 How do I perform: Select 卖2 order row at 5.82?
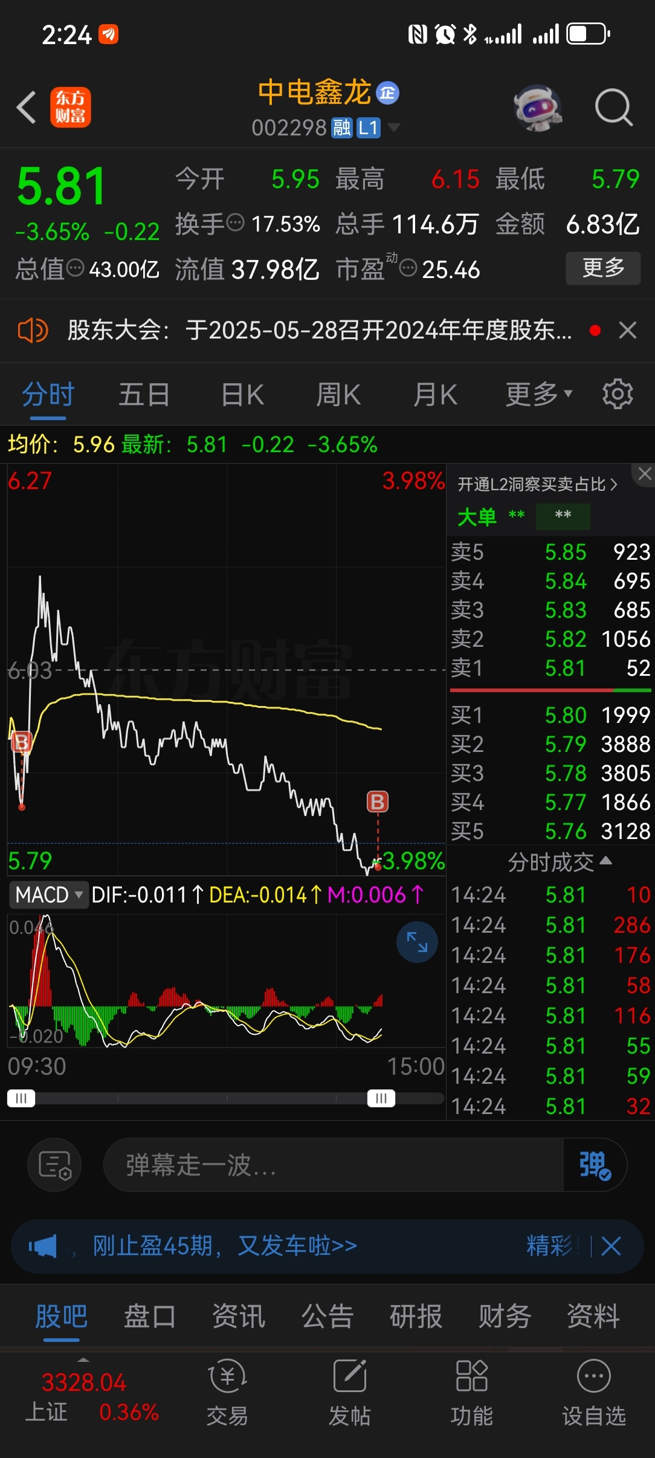(550, 639)
